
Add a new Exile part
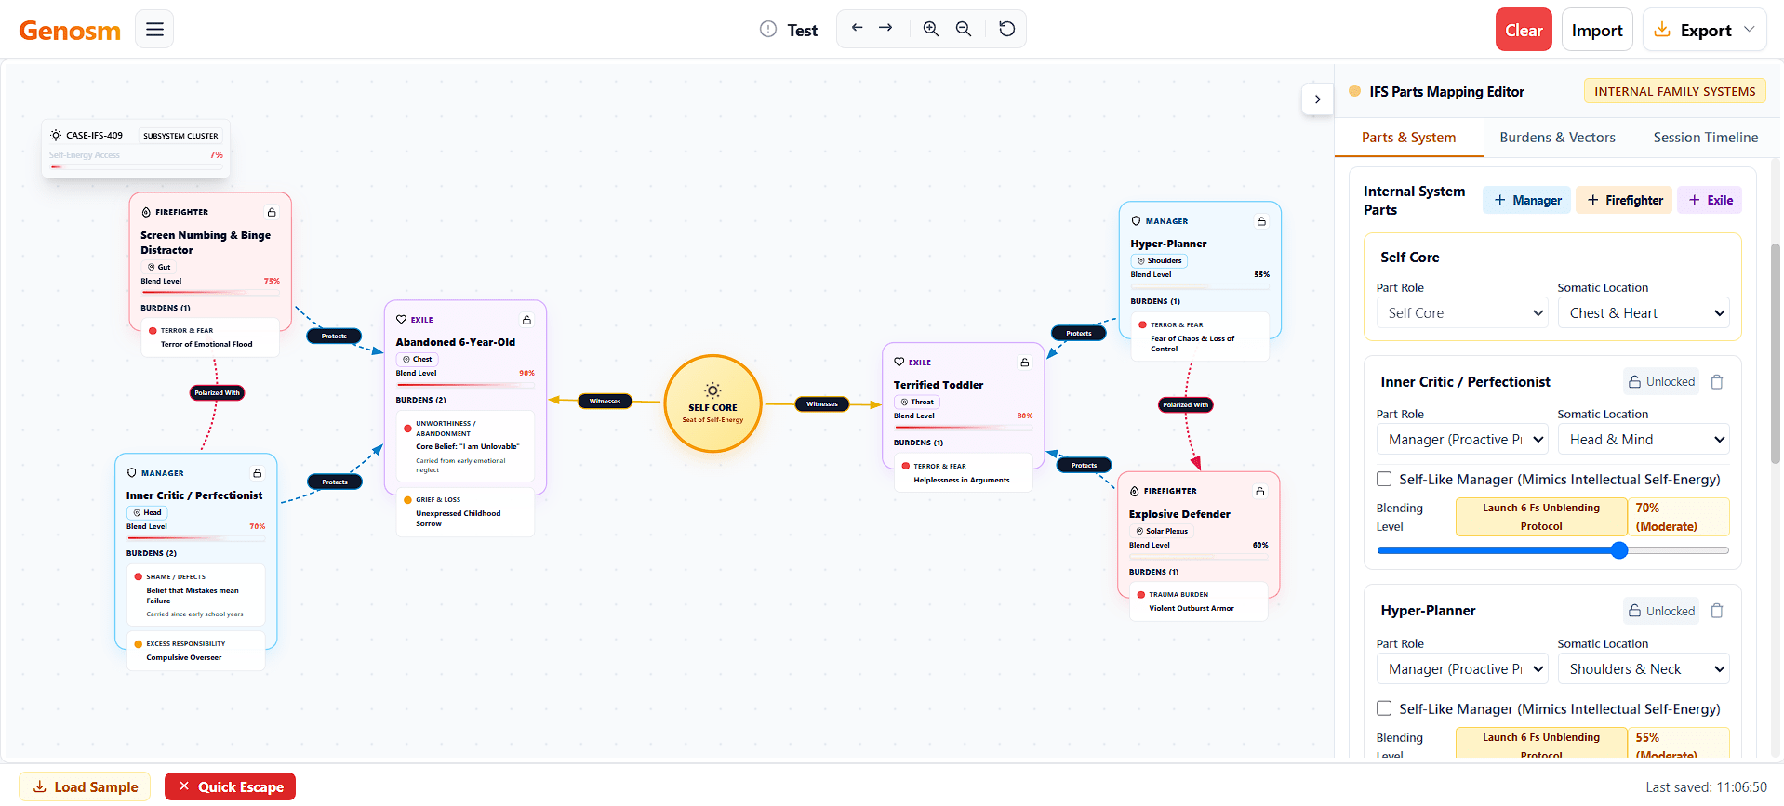coord(1710,200)
